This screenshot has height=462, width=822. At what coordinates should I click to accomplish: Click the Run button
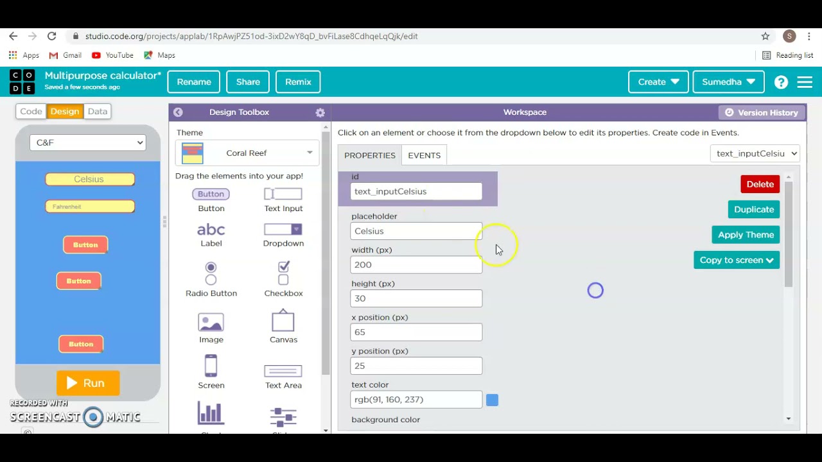pos(88,383)
